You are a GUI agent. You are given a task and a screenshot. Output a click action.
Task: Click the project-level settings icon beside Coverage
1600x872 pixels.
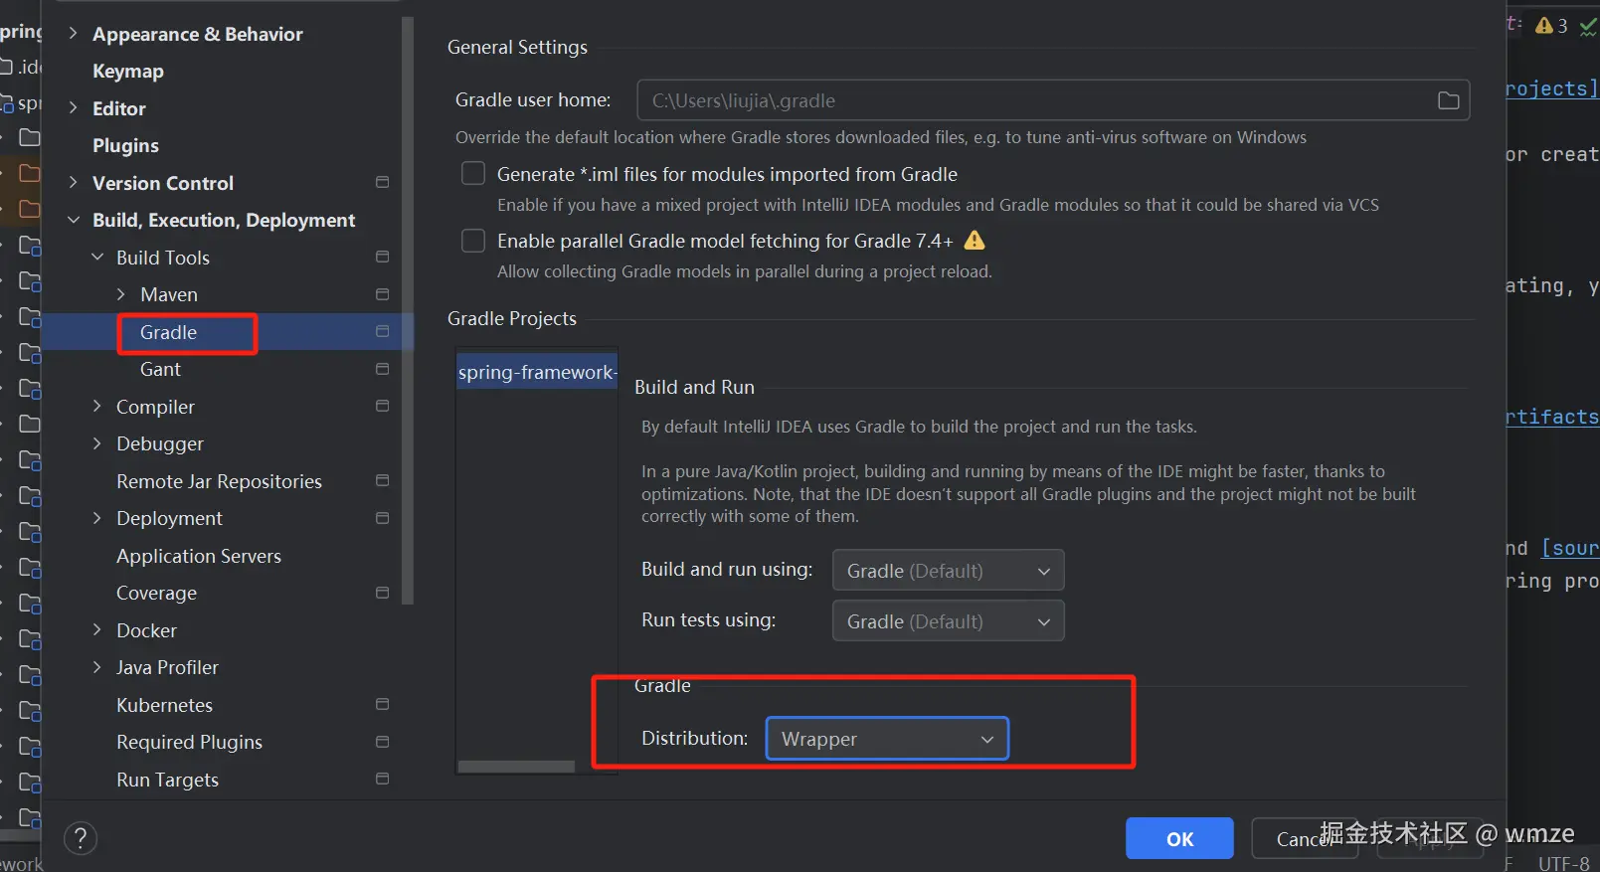coord(382,593)
